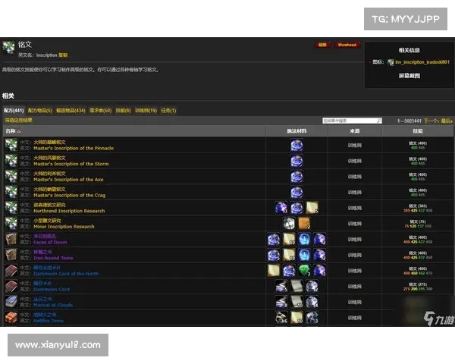Switch to the 任务(1) tab
This screenshot has height=364, width=455.
(168, 110)
